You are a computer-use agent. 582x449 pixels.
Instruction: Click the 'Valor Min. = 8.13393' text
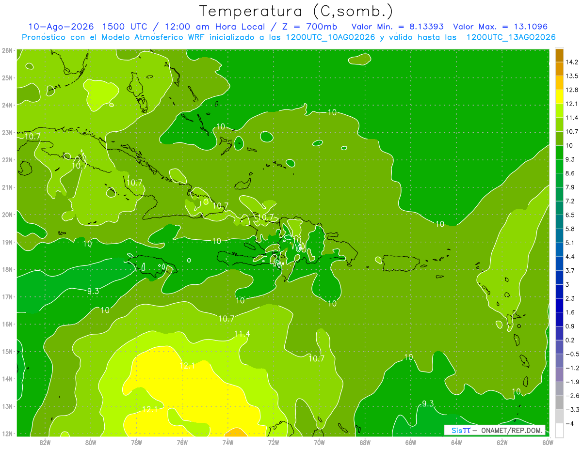pos(397,27)
